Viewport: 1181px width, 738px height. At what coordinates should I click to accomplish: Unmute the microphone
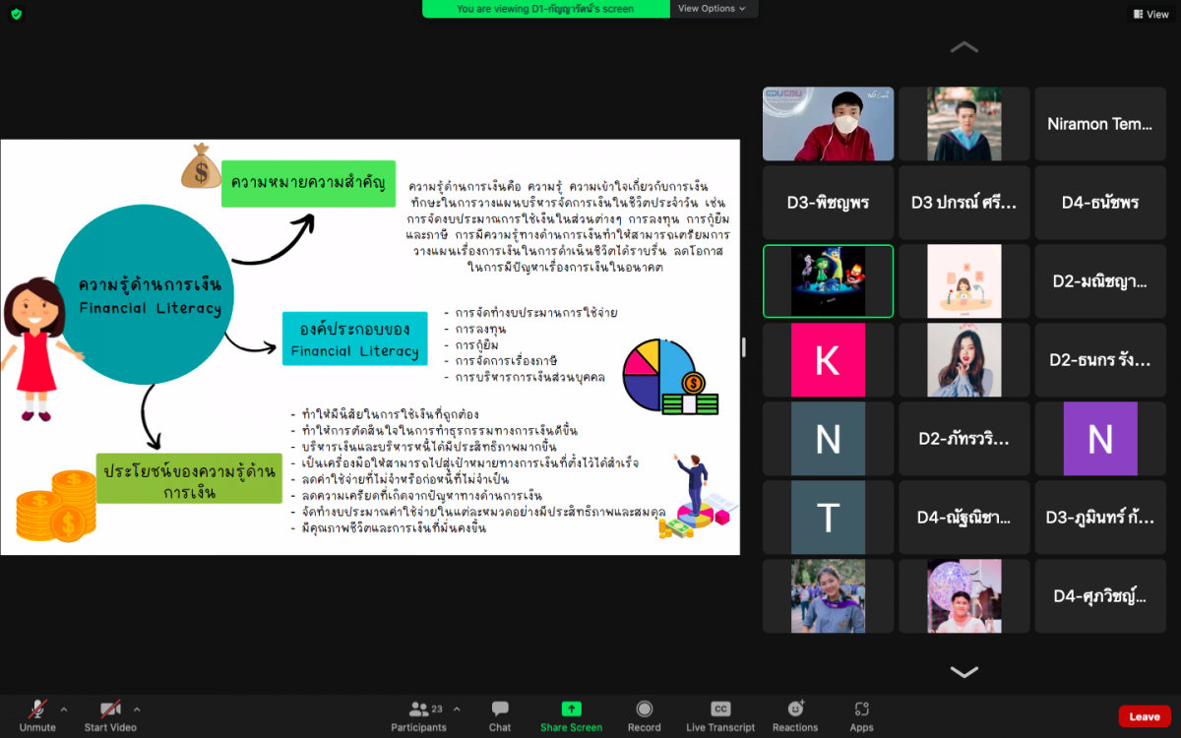(x=37, y=715)
